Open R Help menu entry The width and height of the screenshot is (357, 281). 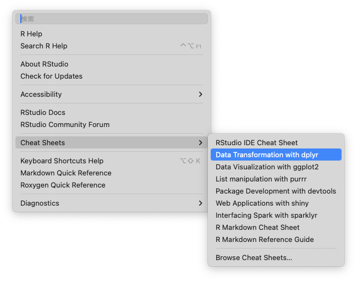tap(31, 34)
